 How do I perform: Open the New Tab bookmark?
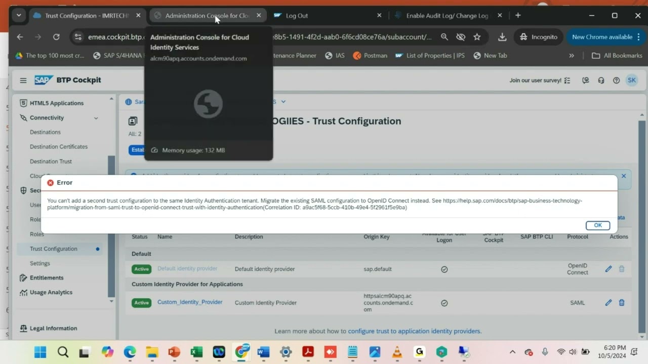coord(490,56)
